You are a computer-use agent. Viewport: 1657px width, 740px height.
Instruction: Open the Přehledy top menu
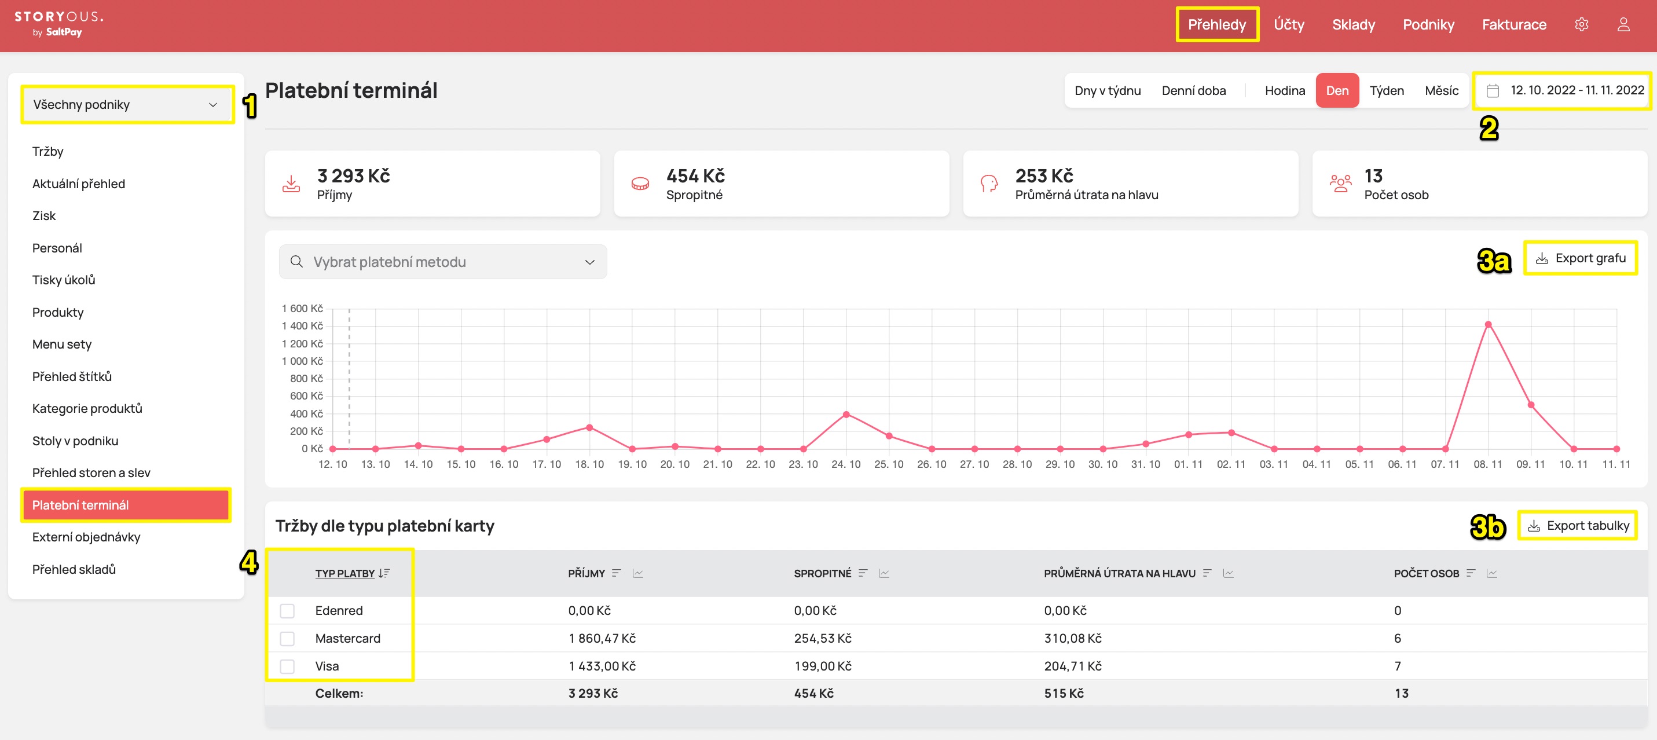click(1217, 24)
